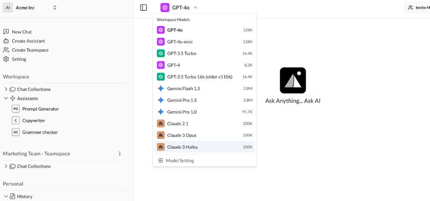Click the Gemini Flash 1.5 star icon
The width and height of the screenshot is (430, 201).
161,89
